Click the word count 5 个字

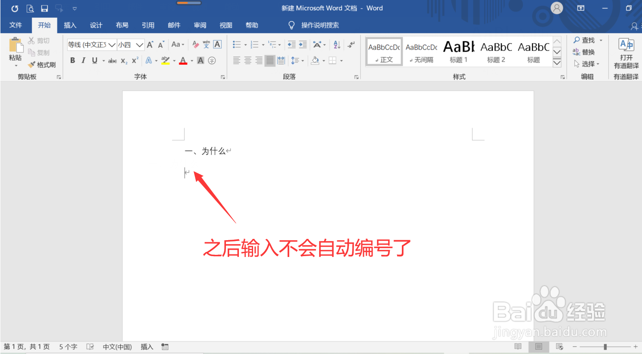click(x=68, y=347)
